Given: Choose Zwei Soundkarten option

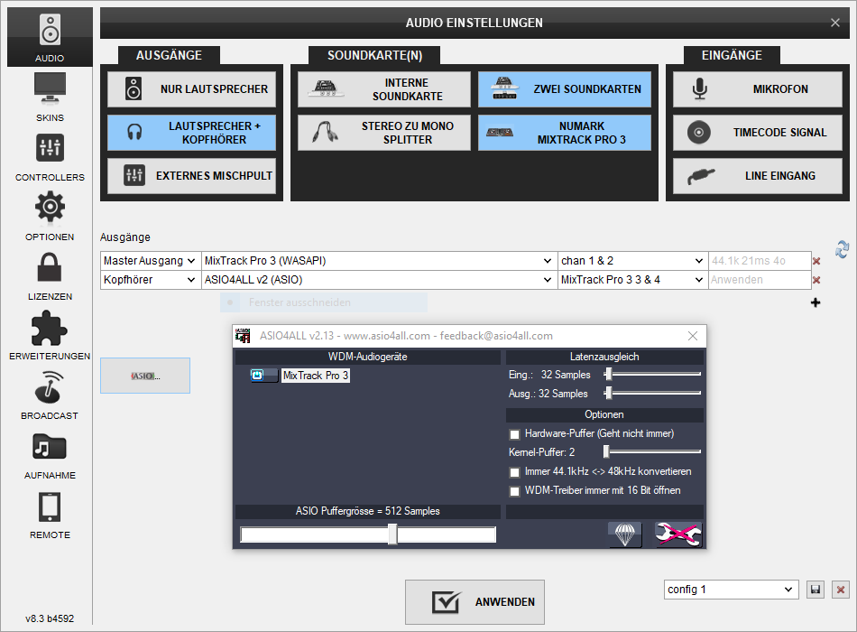Looking at the screenshot, I should point(565,89).
